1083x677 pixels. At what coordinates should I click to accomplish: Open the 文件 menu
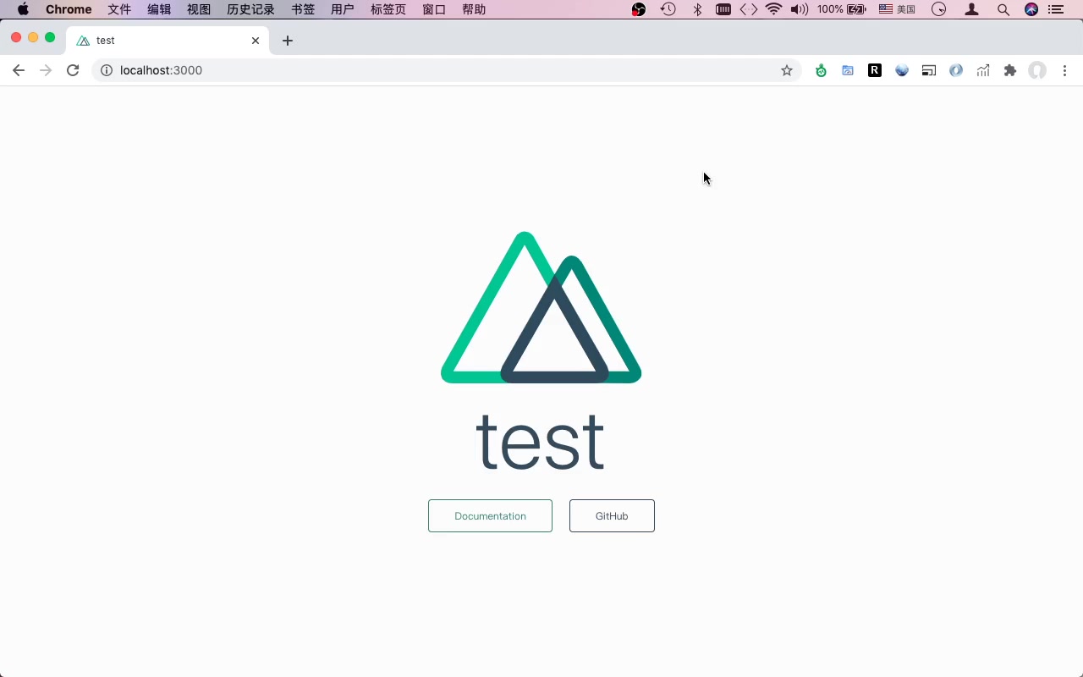[x=119, y=9]
